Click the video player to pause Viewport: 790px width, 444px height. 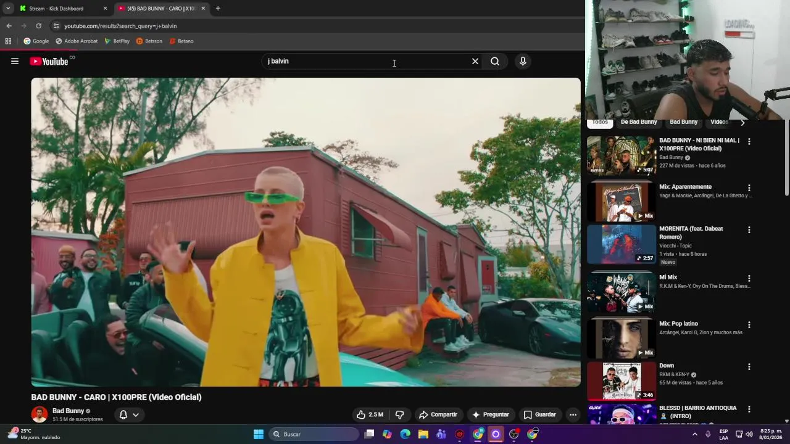click(x=306, y=232)
